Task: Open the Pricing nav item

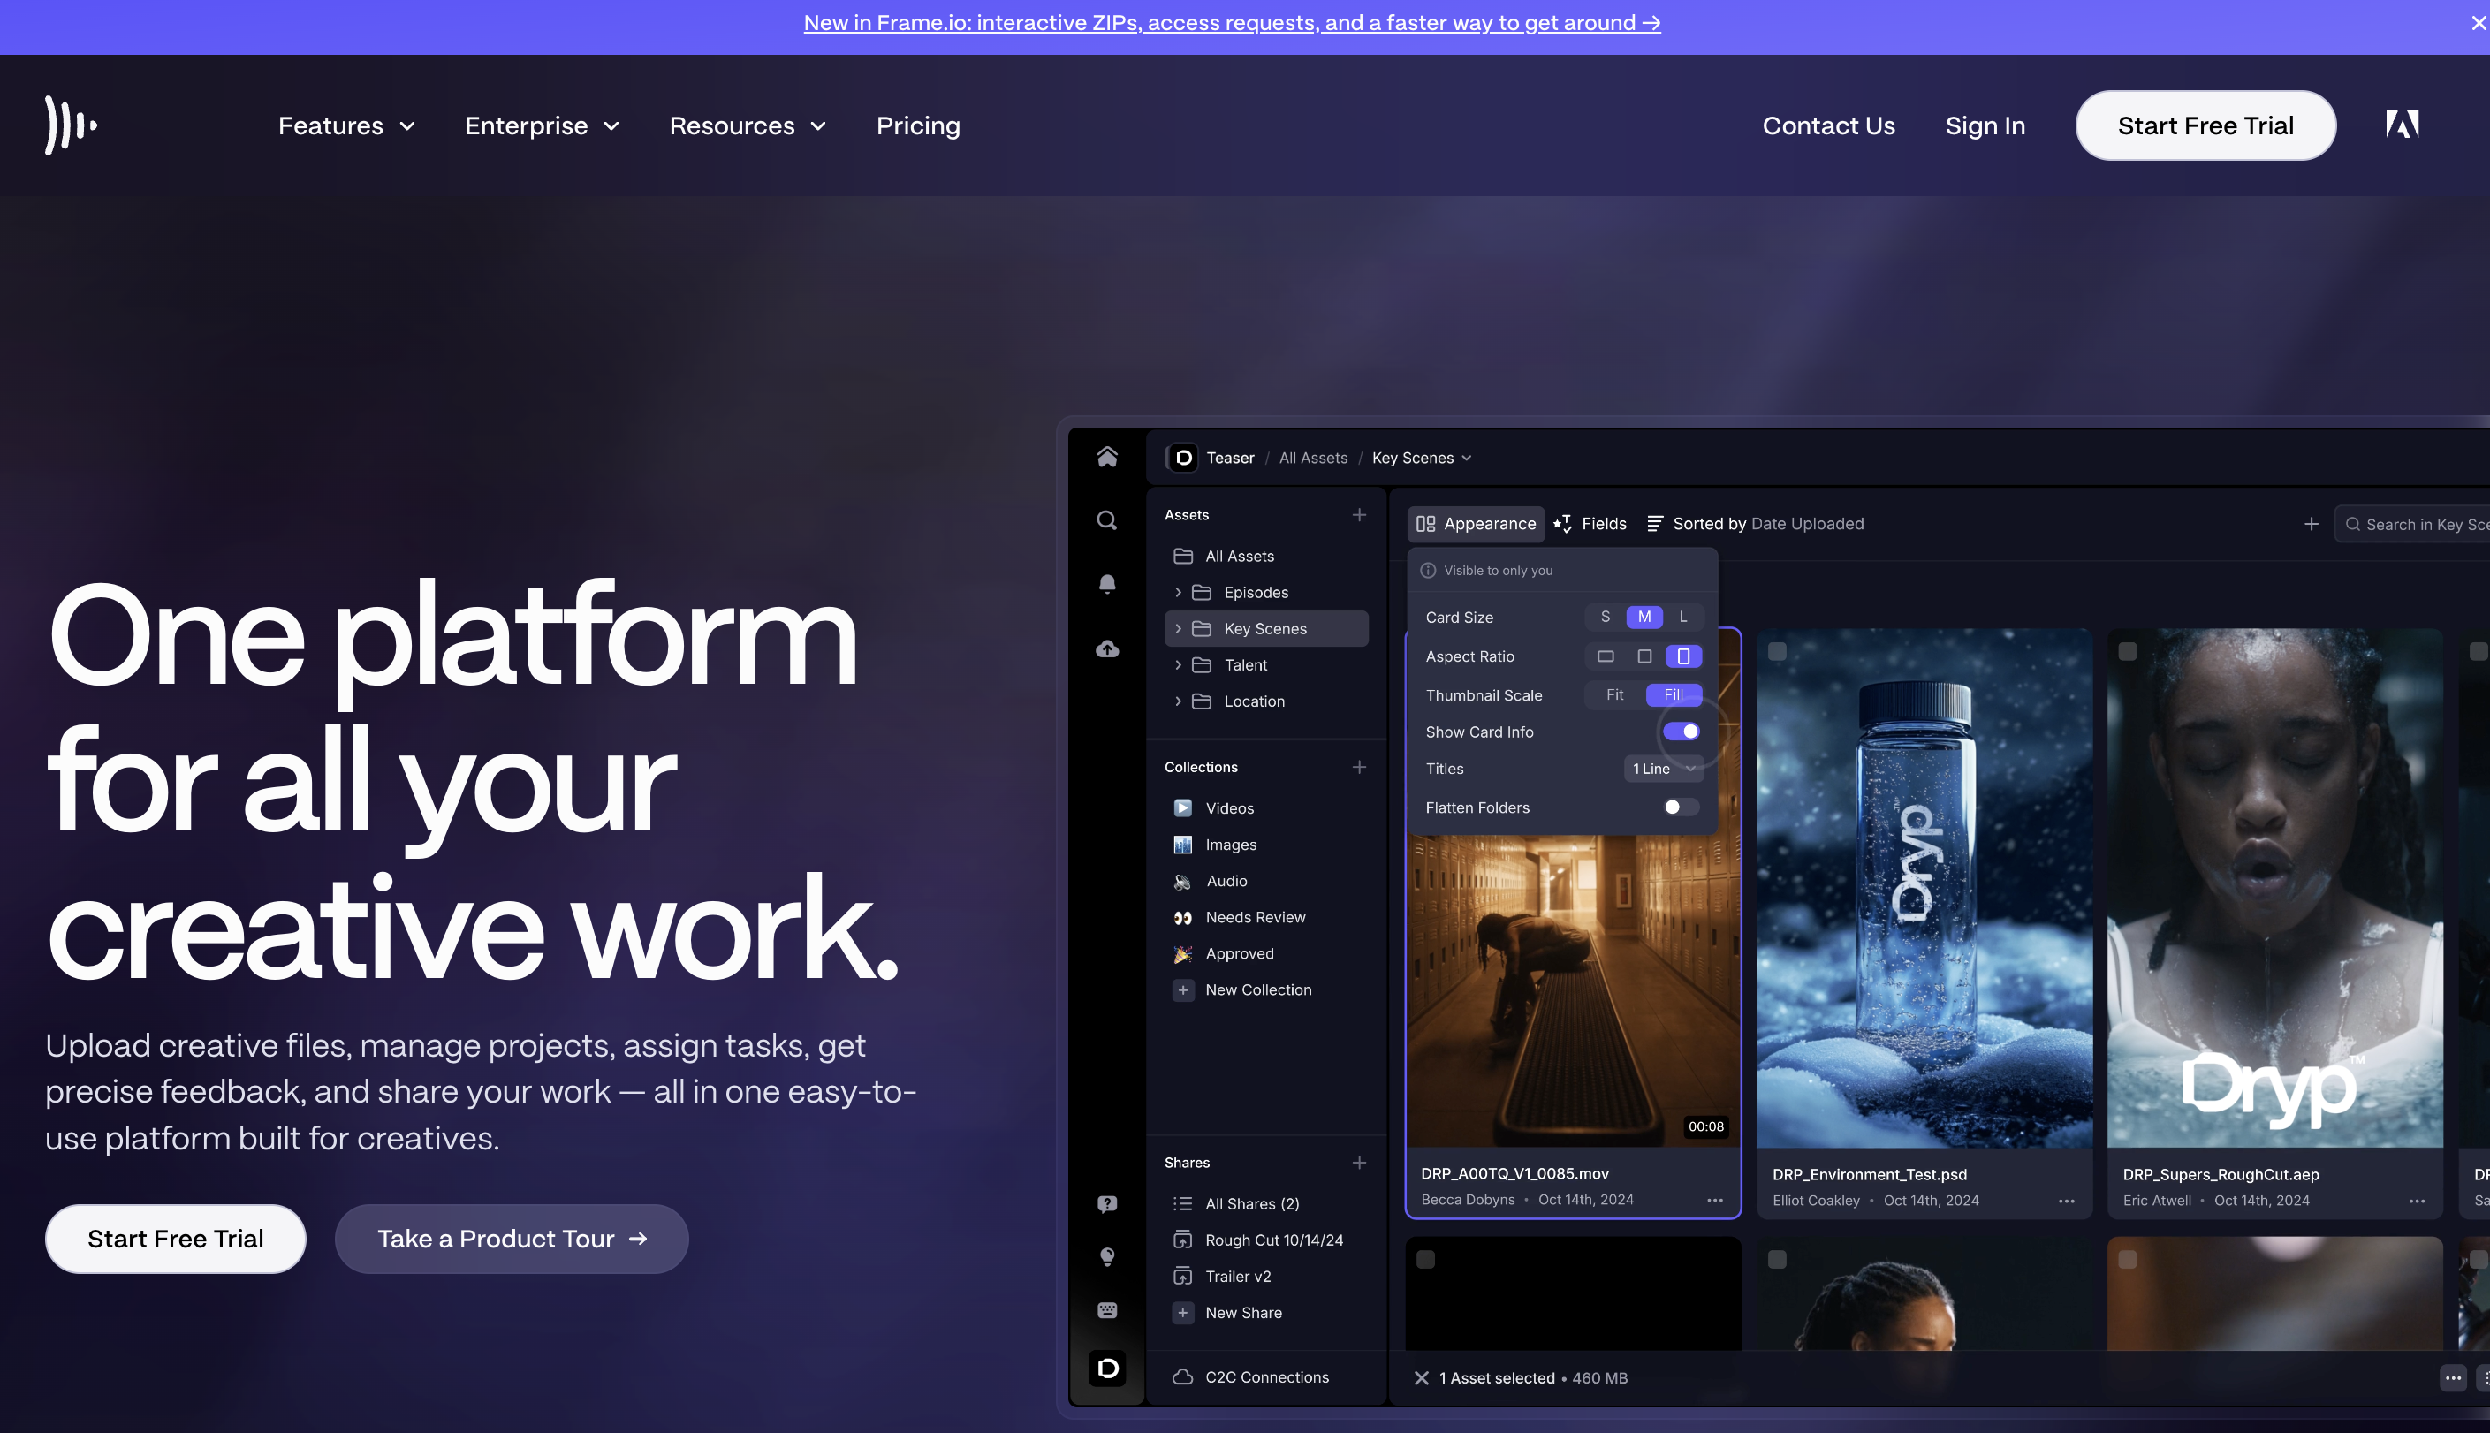Action: (917, 126)
